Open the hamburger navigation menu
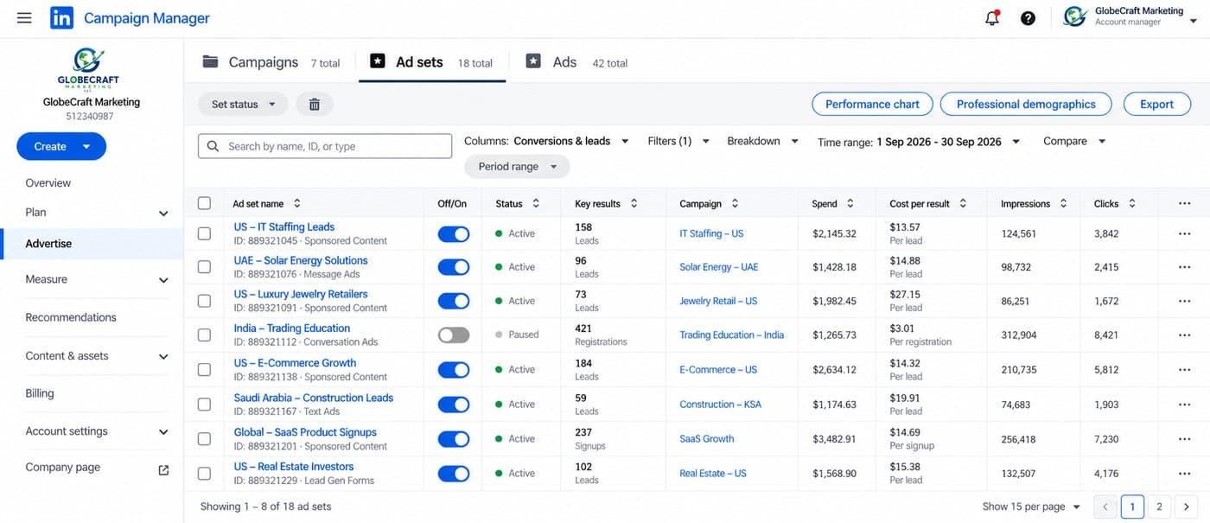The width and height of the screenshot is (1210, 523). coord(24,17)
